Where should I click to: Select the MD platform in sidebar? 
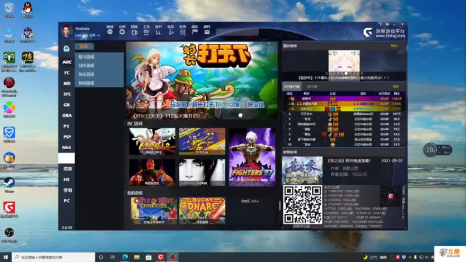tap(67, 83)
